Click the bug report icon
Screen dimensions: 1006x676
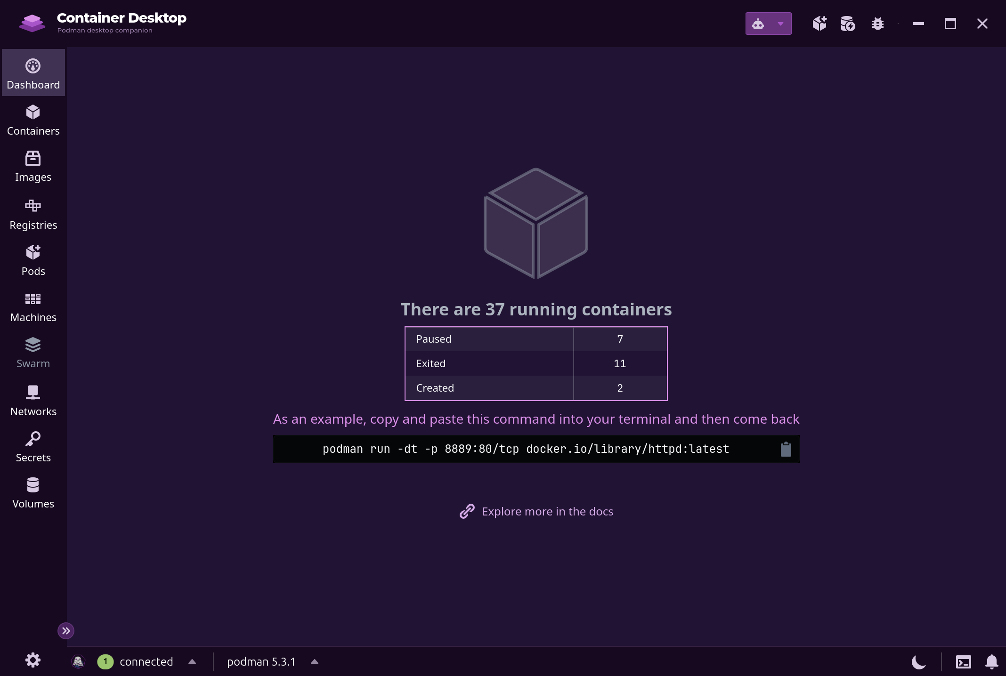pyautogui.click(x=877, y=24)
